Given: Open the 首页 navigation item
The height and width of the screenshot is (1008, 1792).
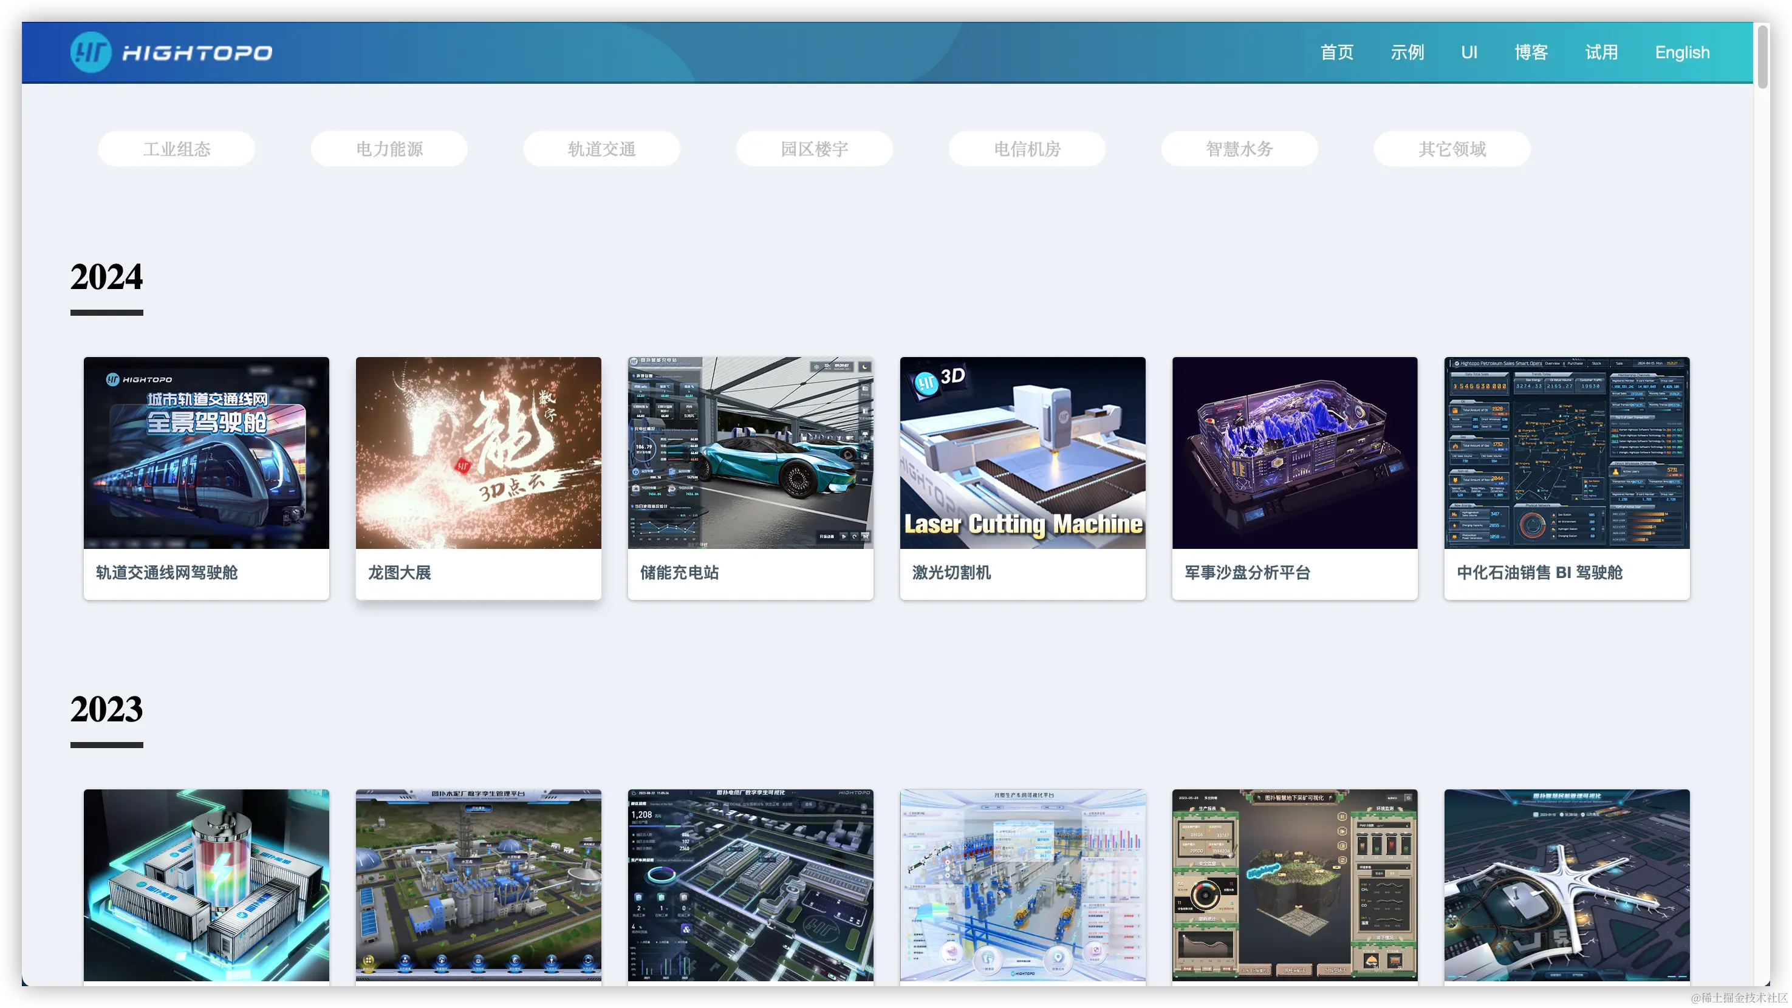Looking at the screenshot, I should [x=1336, y=53].
